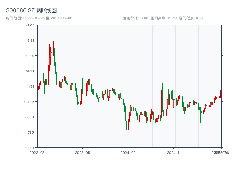Click the 2024-11 x-axis date label
246x184 pixels.
174,152
